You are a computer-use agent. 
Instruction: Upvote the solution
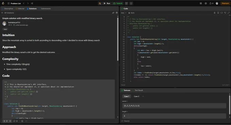pyautogui.click(x=5, y=121)
